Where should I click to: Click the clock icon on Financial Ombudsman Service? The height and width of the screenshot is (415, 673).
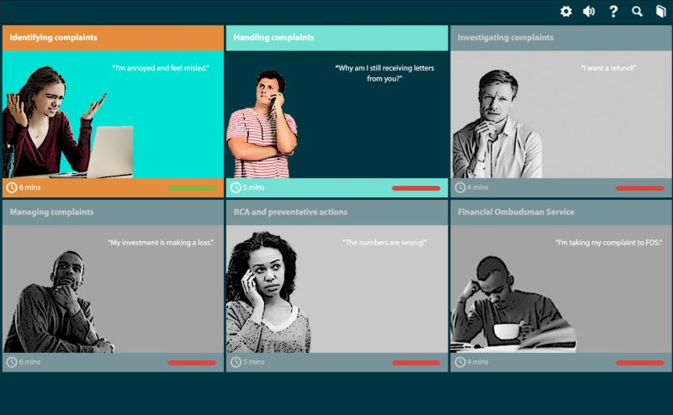(459, 362)
